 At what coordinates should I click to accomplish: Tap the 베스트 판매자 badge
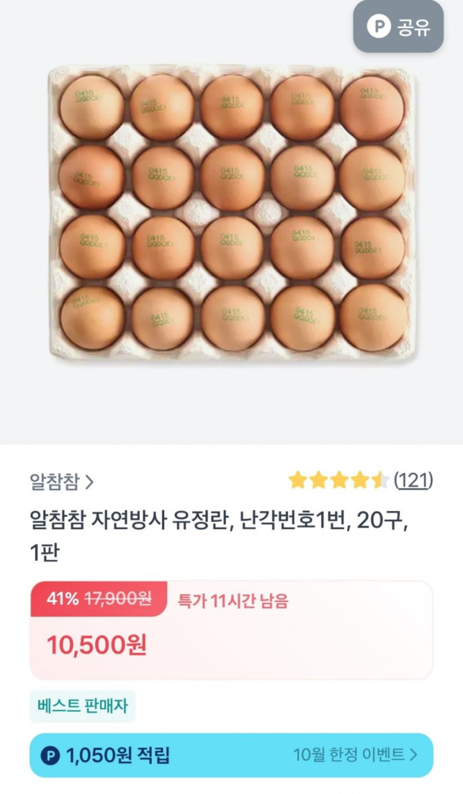click(83, 706)
